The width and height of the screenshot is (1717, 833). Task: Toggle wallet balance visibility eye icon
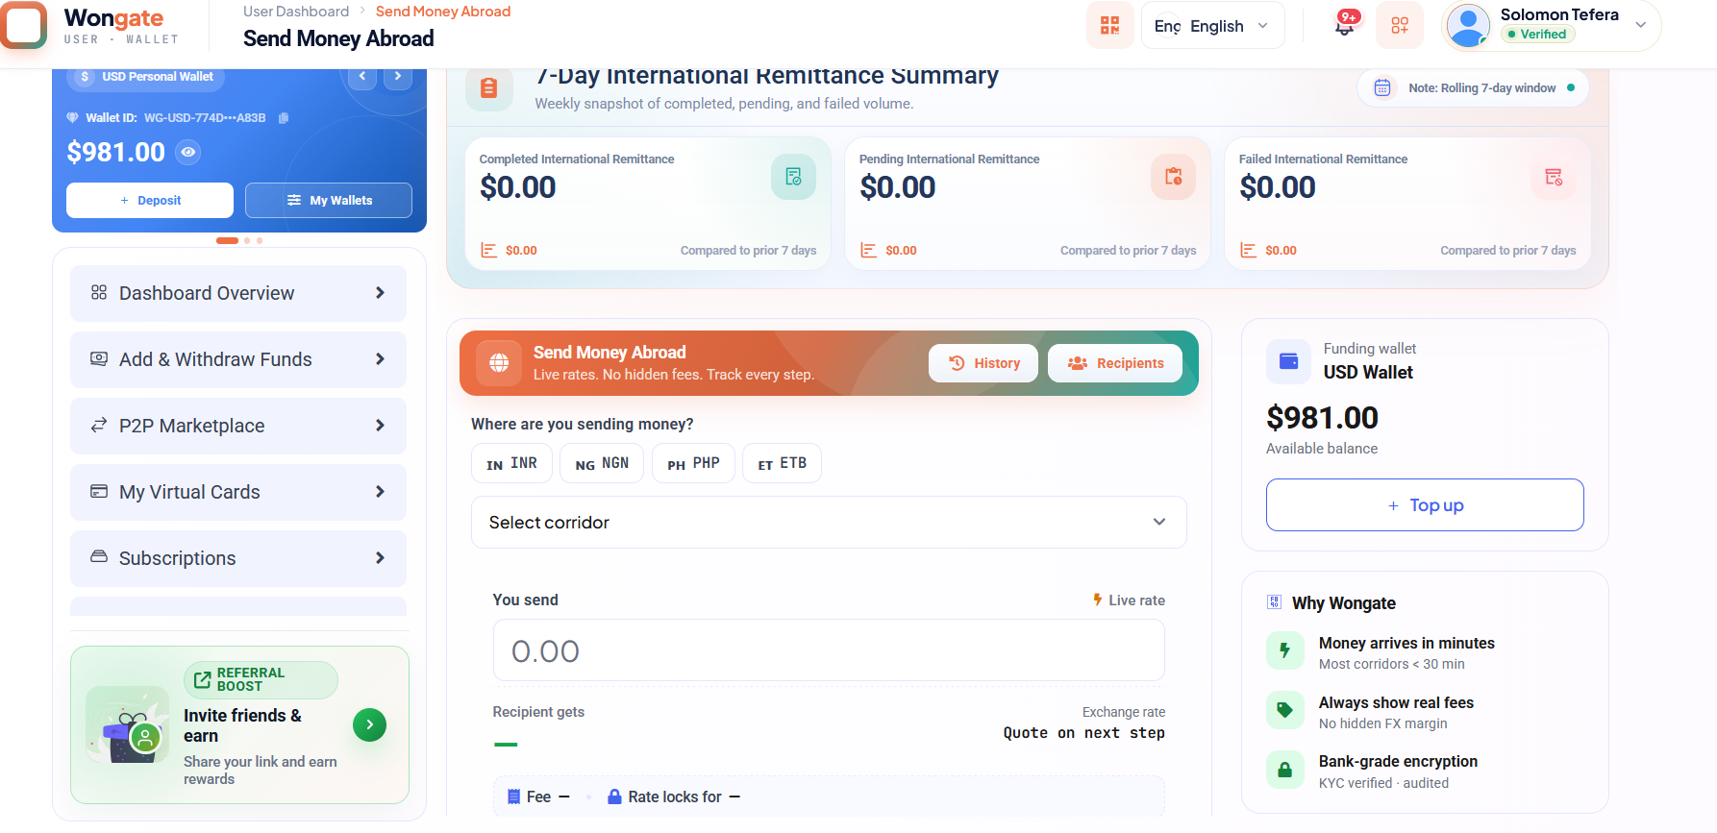click(188, 152)
